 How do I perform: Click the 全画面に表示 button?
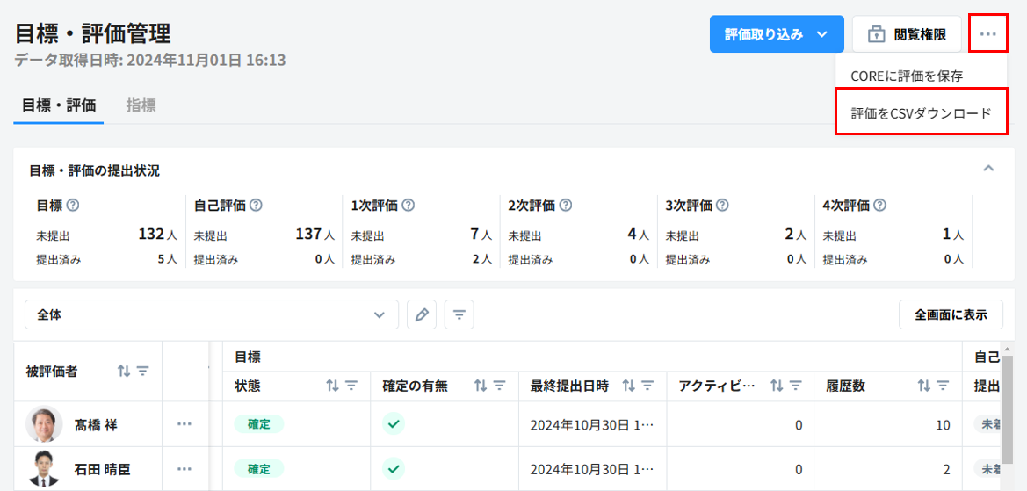(x=951, y=314)
